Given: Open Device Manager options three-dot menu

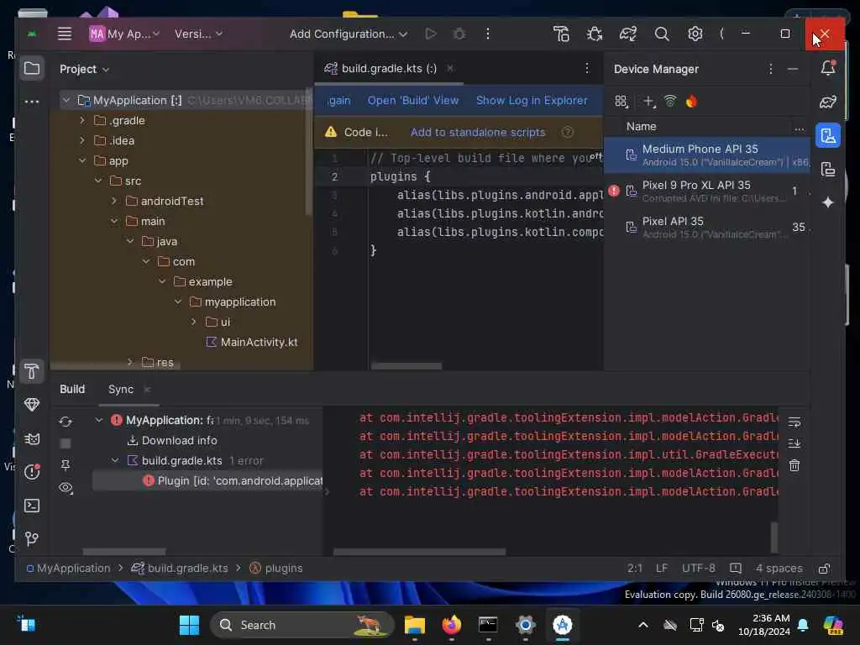Looking at the screenshot, I should tap(771, 69).
